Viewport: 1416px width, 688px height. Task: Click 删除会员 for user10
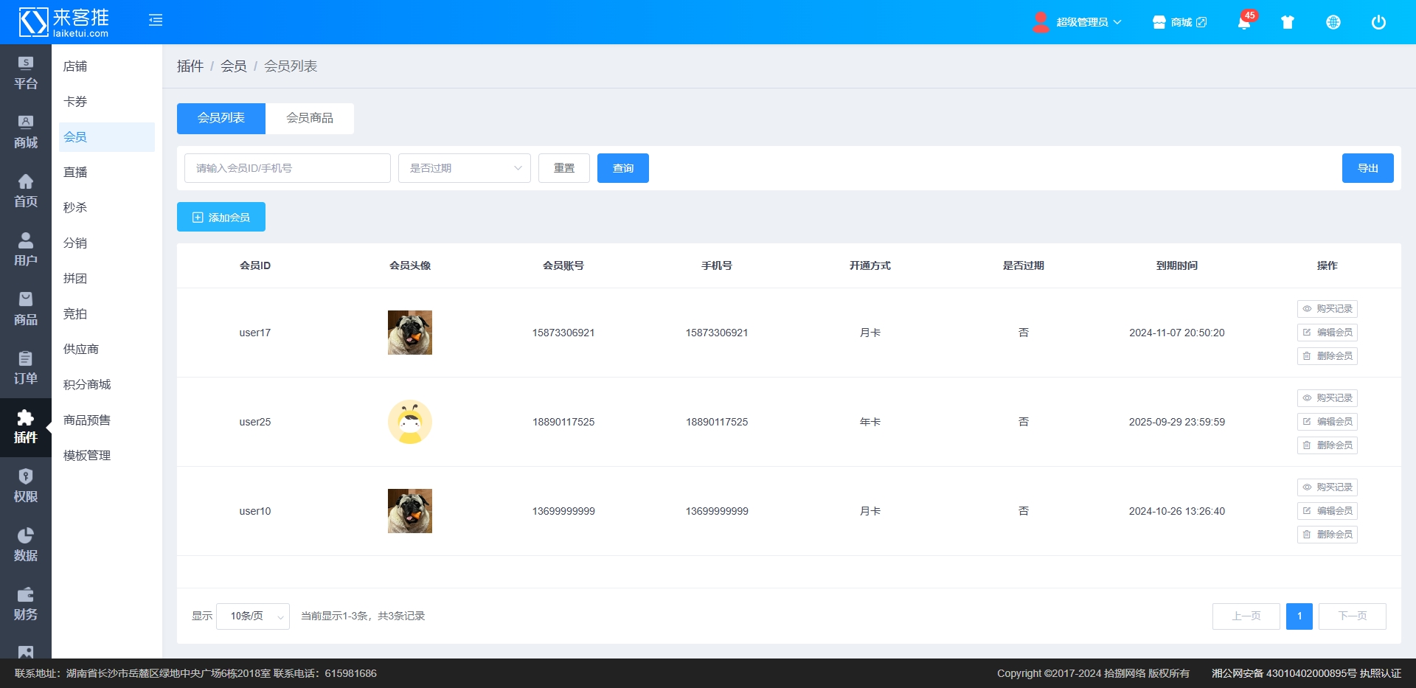(x=1327, y=535)
